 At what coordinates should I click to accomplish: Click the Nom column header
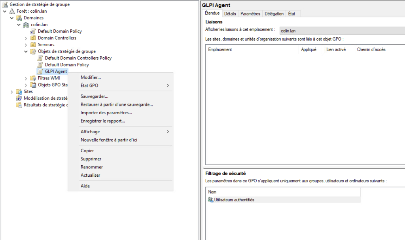(x=212, y=192)
